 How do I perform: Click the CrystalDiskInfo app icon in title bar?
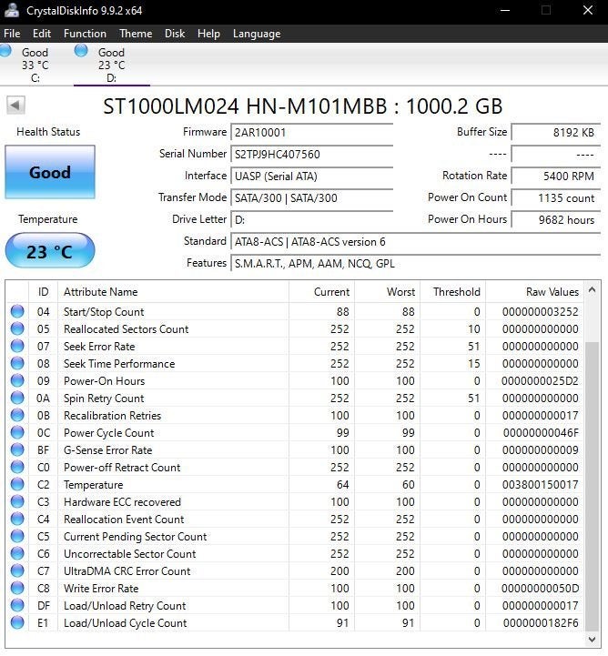[12, 10]
